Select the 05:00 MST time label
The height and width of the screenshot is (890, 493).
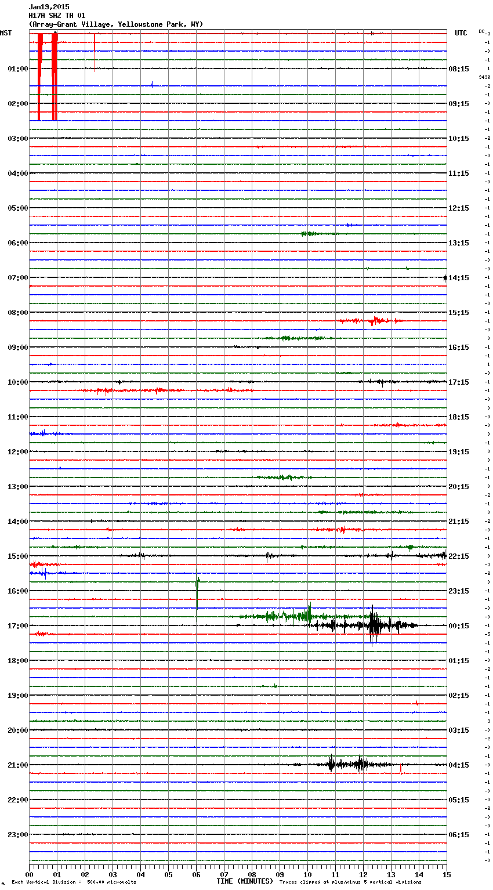pos(17,208)
